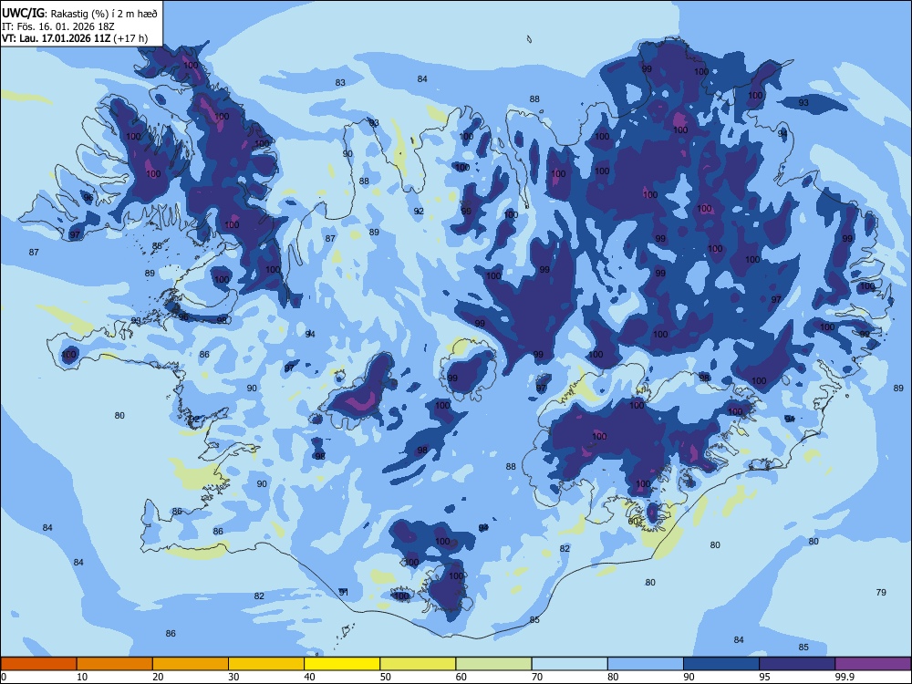Select the '91' humidity value on the map
912x684 pixels.
click(344, 592)
